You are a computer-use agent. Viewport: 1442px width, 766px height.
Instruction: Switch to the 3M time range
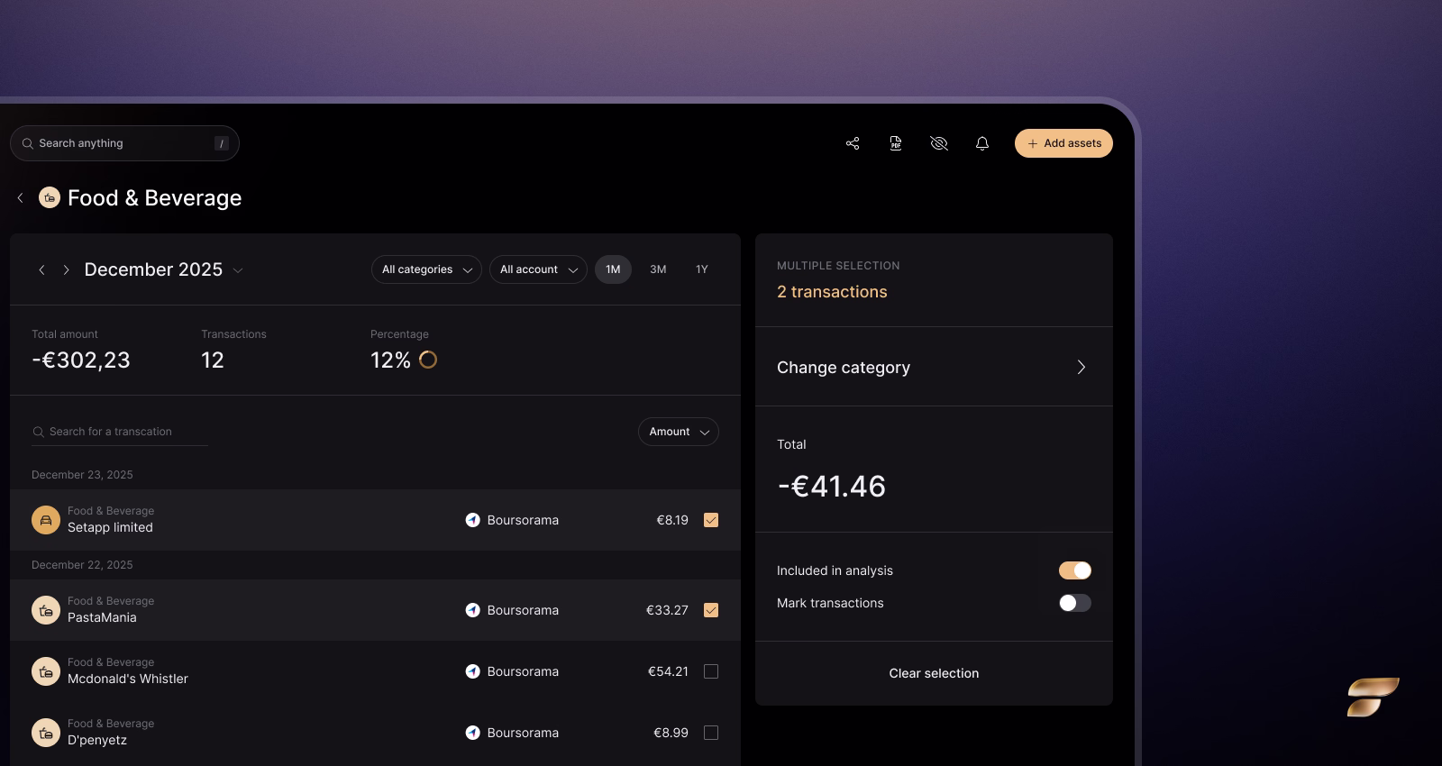coord(658,269)
